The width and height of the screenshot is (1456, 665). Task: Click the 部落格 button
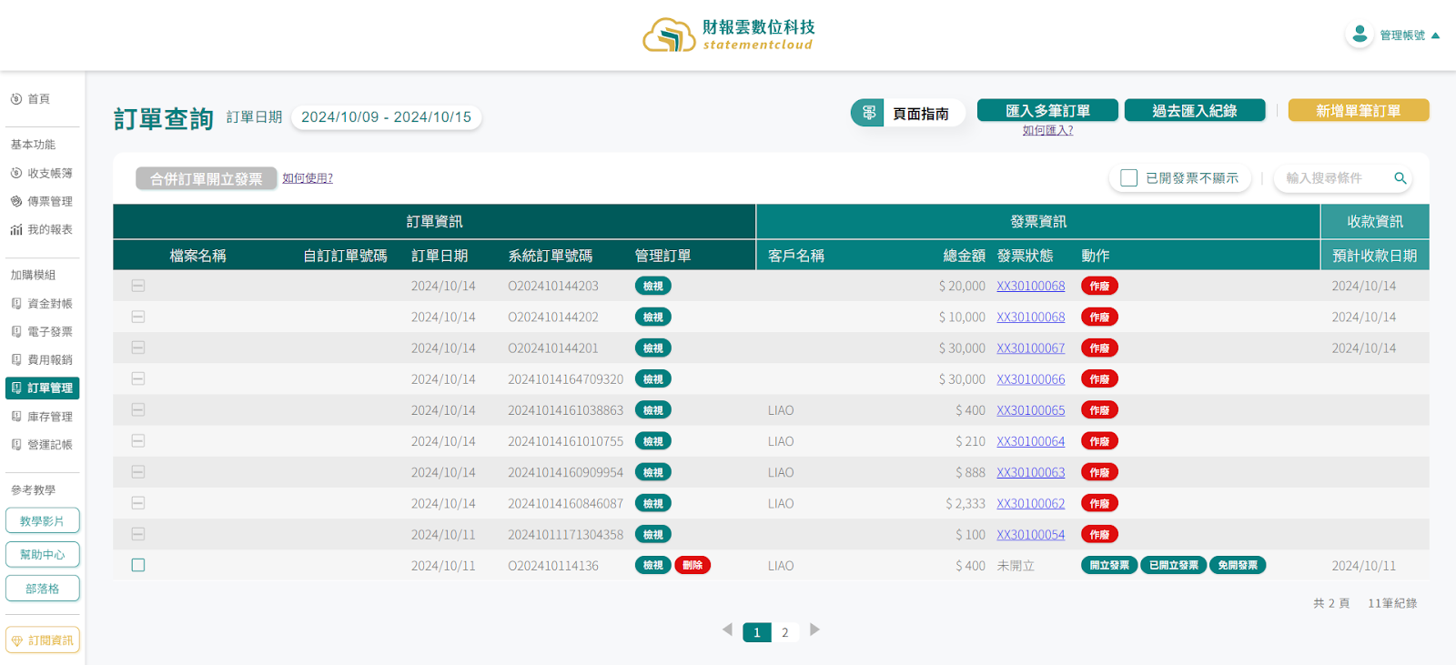[x=43, y=588]
